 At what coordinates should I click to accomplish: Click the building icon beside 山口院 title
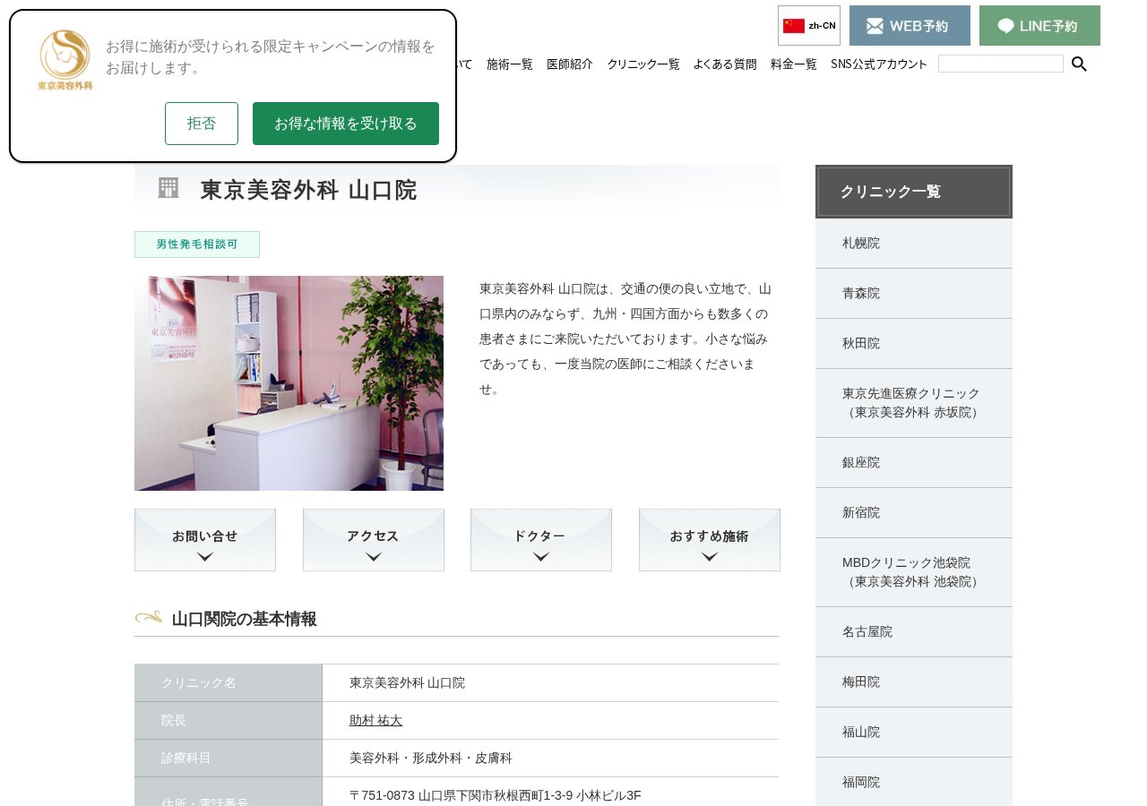click(168, 188)
